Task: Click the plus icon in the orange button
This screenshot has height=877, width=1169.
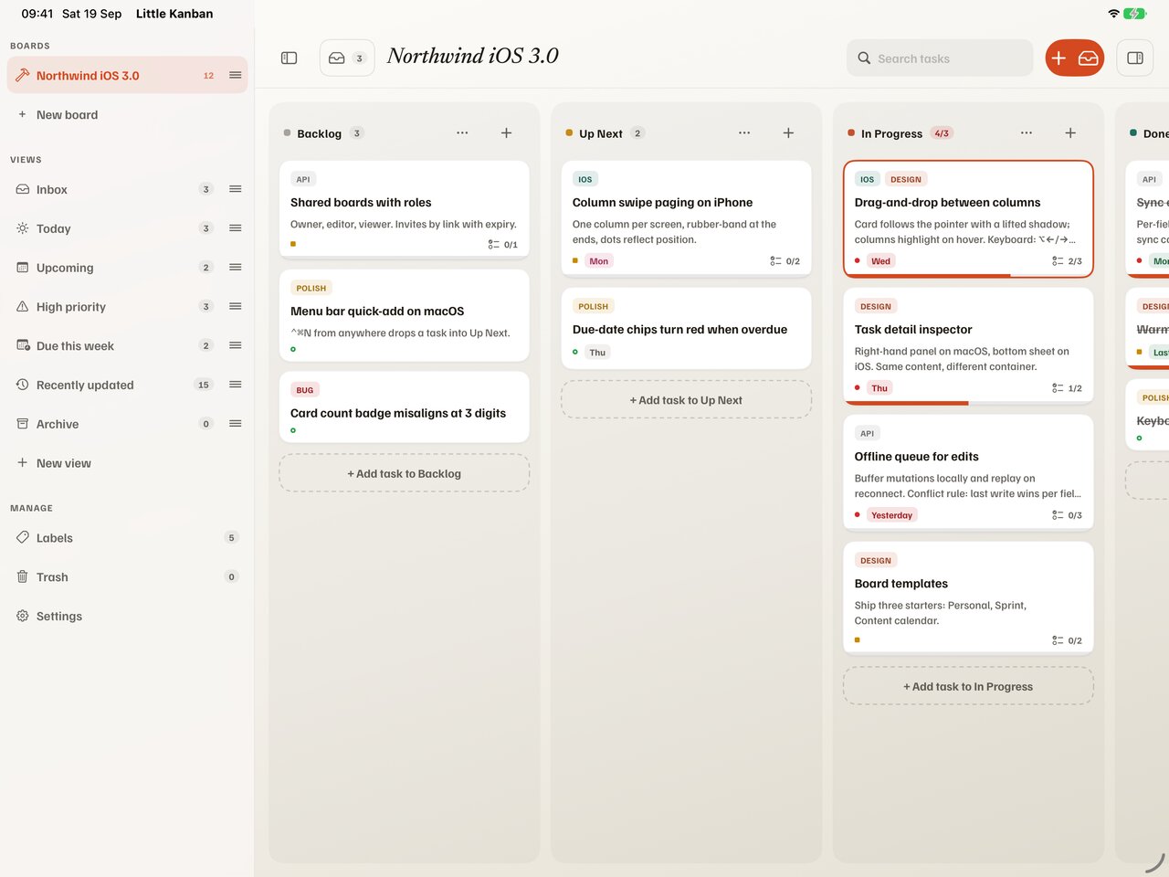Action: [x=1058, y=58]
